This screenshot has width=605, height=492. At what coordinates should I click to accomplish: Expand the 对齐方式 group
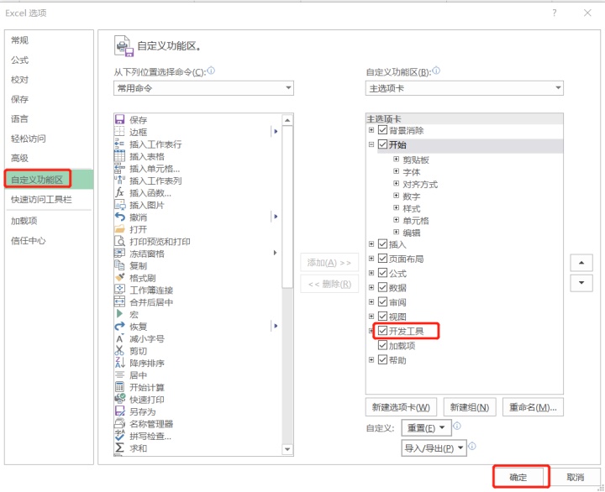396,183
